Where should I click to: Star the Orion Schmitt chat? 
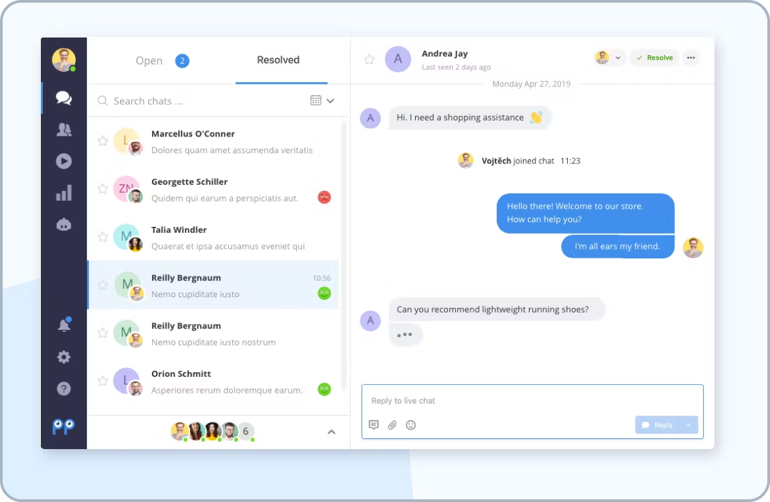pyautogui.click(x=102, y=381)
